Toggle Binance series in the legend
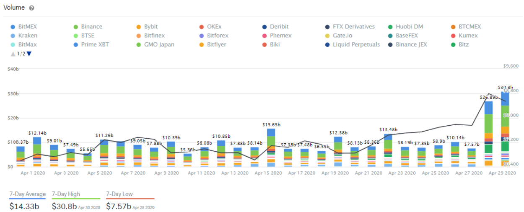The width and height of the screenshot is (524, 212). [88, 27]
